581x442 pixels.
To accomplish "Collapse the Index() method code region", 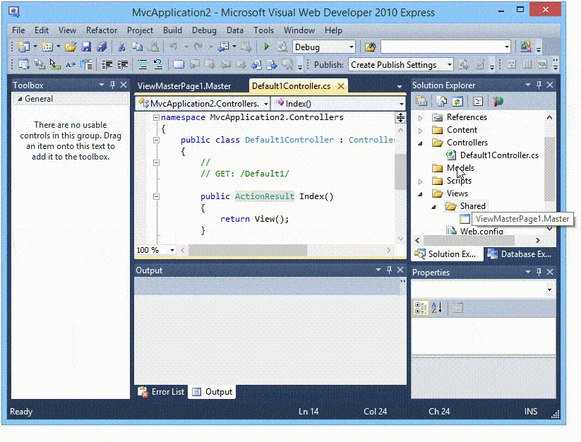I will click(156, 196).
